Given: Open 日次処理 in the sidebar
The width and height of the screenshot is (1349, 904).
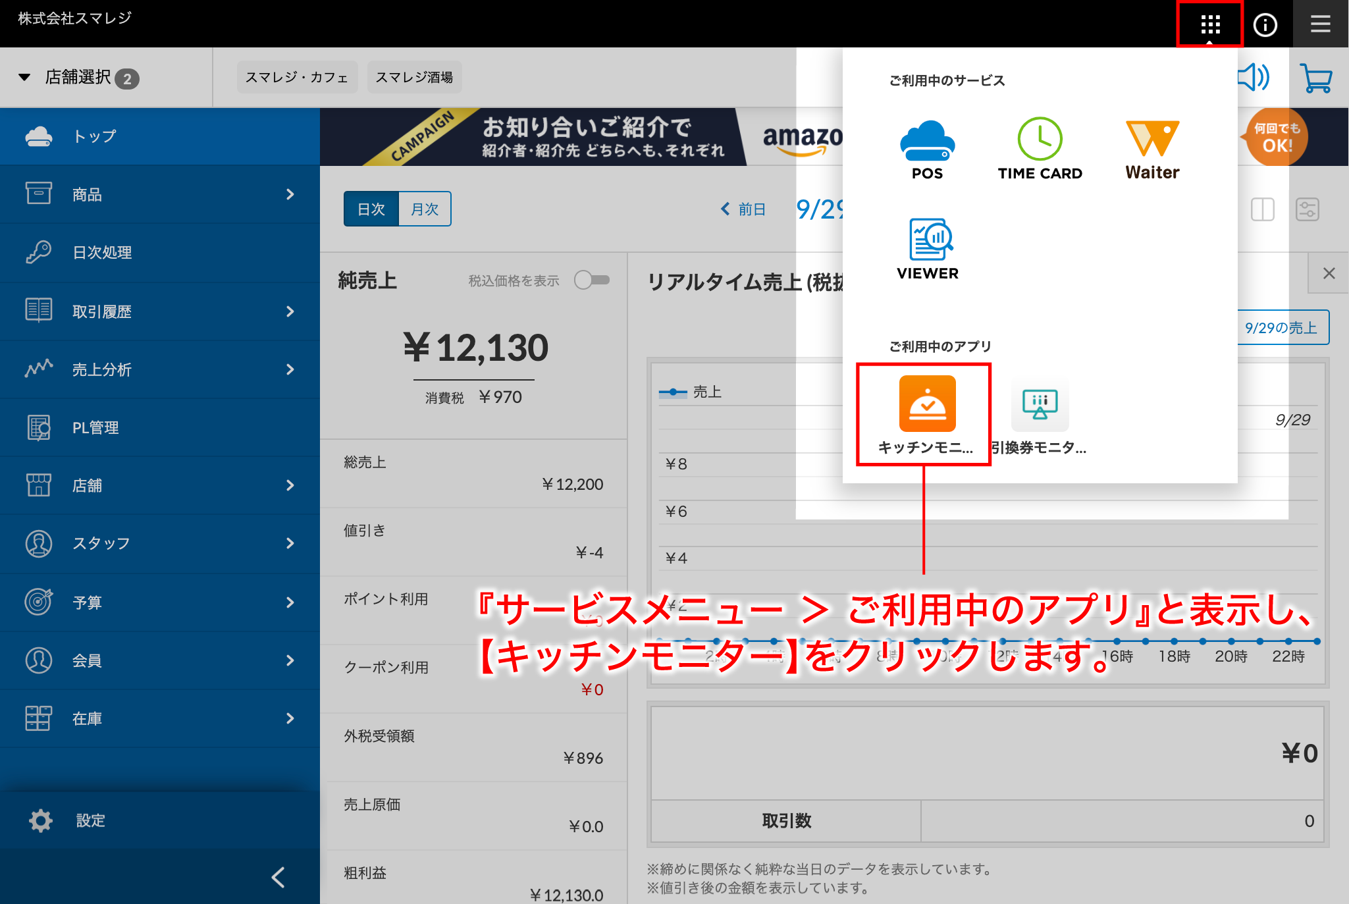Looking at the screenshot, I should point(160,253).
